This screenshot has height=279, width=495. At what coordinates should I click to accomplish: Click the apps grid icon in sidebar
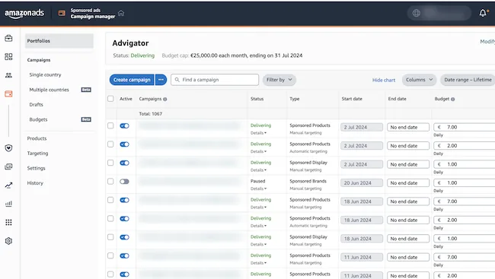(9, 222)
